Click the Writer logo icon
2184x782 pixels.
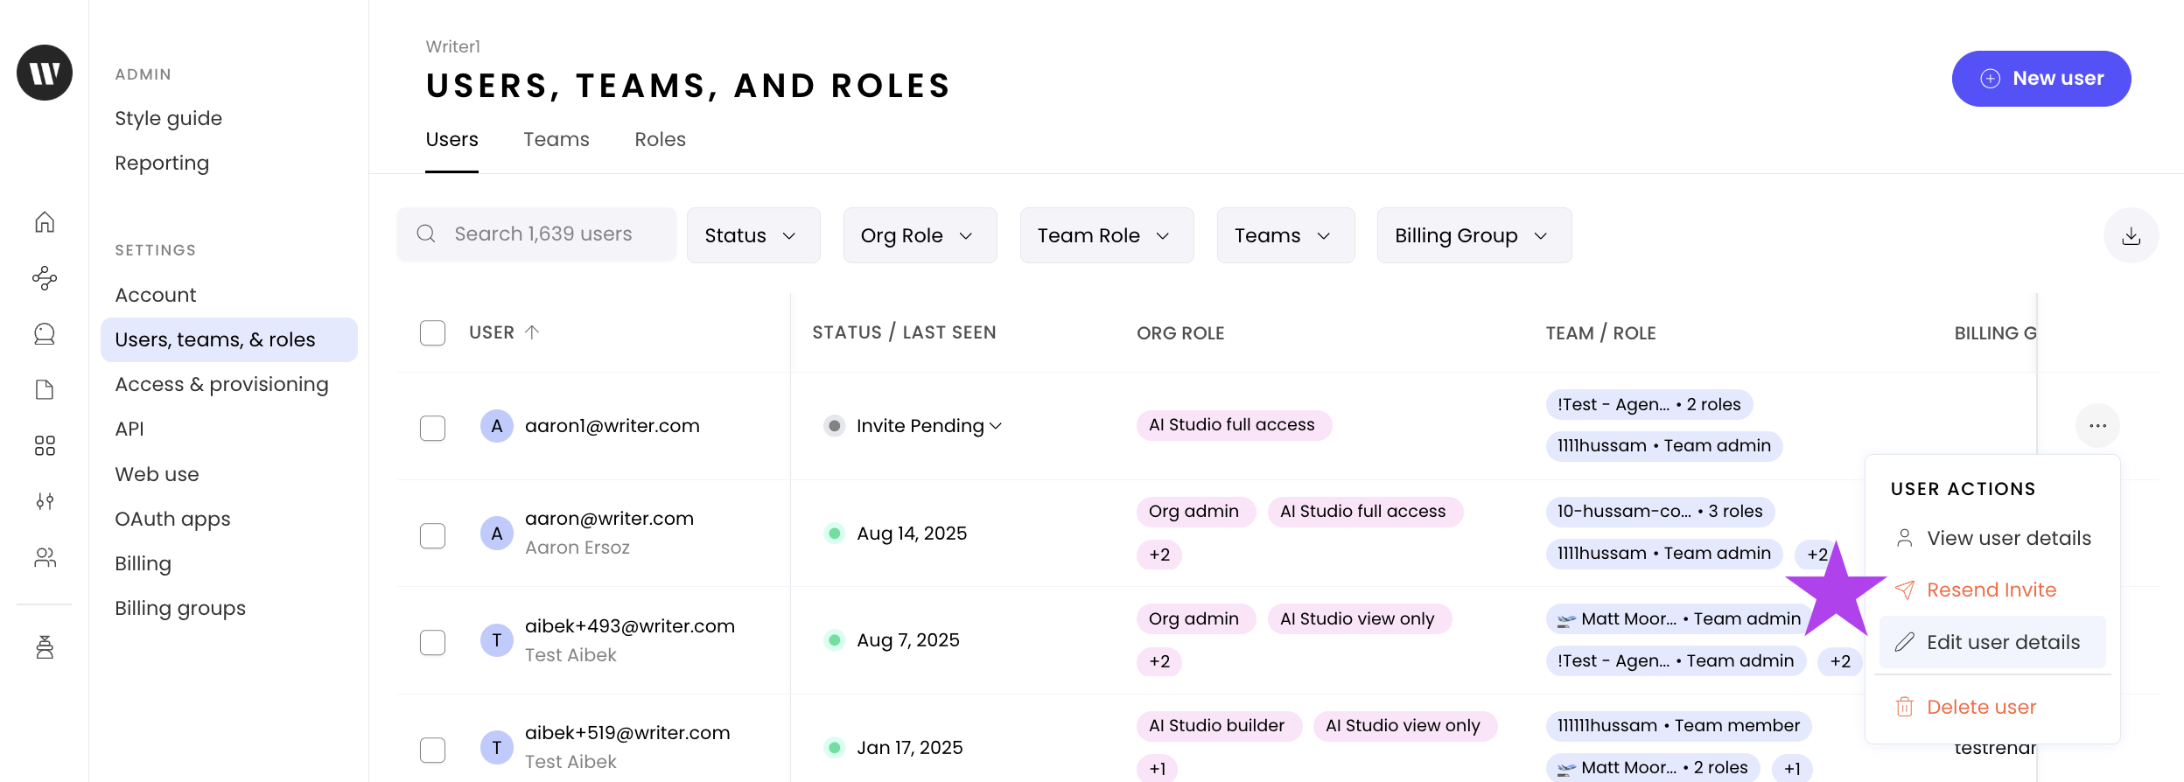[x=45, y=73]
